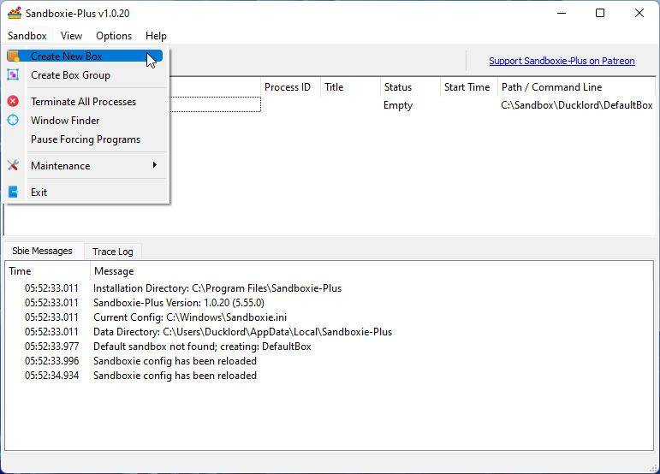Open the View menu
This screenshot has width=660, height=474.
71,36
